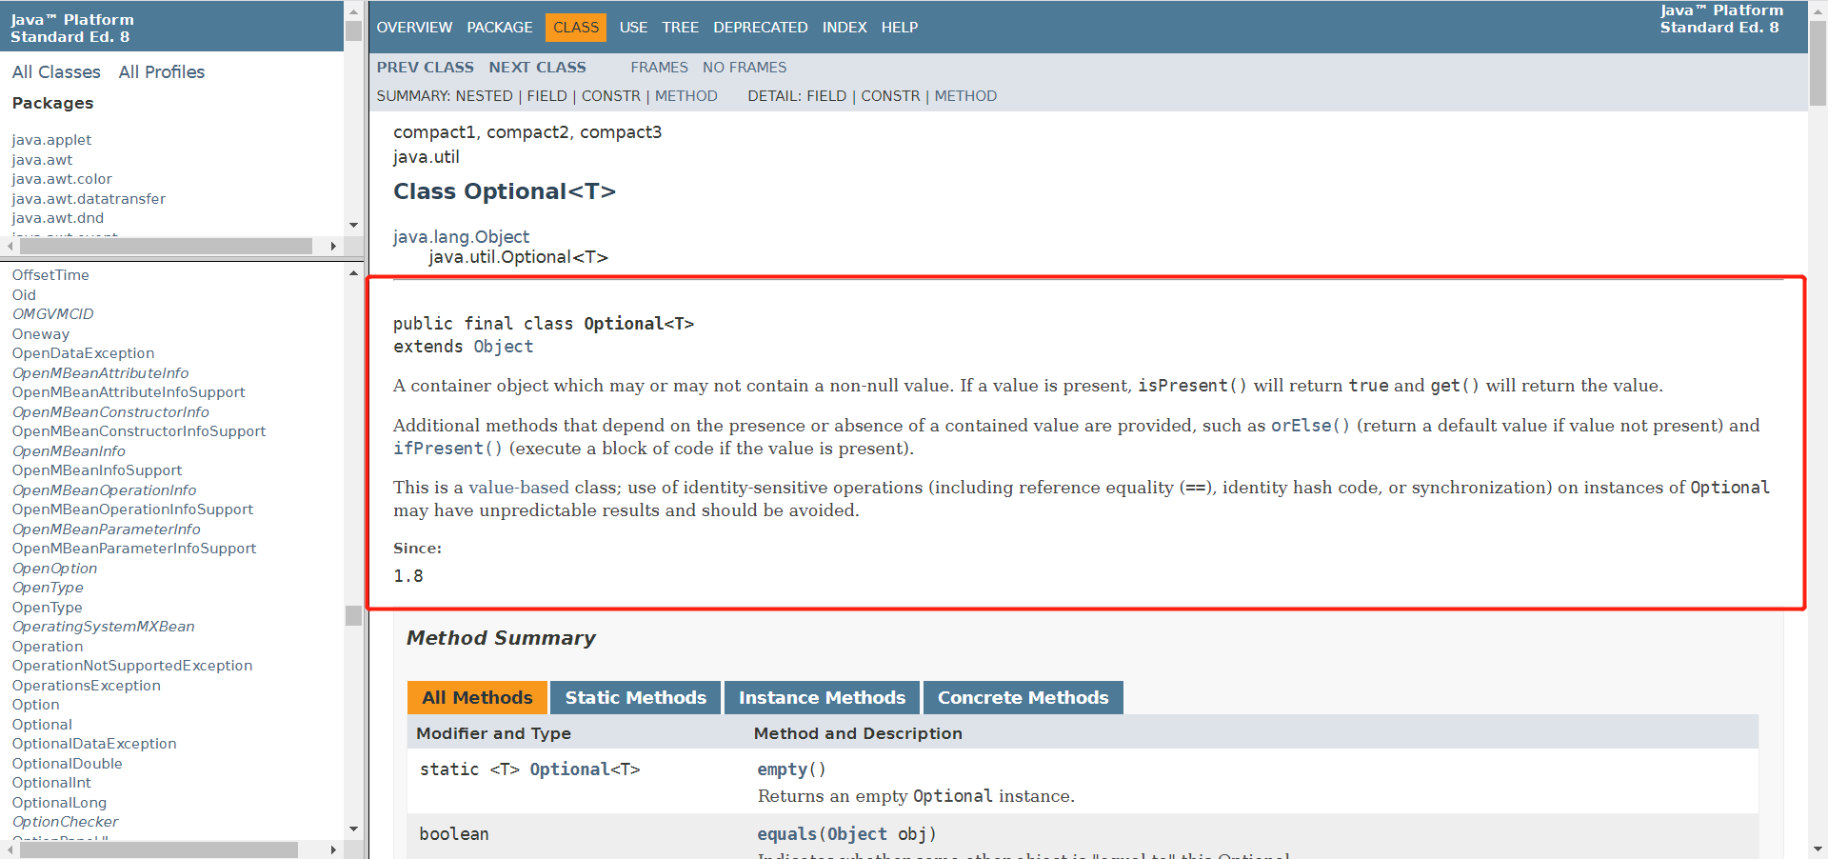Open OptionalDataException in the class list
1828x859 pixels.
pos(94,744)
